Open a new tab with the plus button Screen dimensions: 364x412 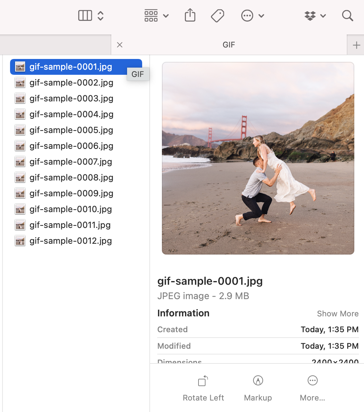pyautogui.click(x=356, y=45)
